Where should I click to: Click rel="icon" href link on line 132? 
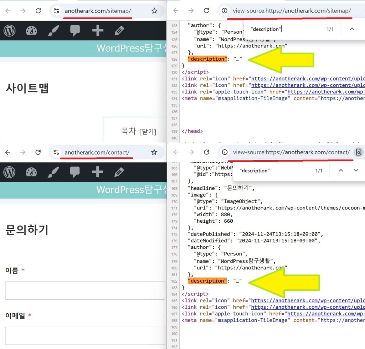click(308, 85)
